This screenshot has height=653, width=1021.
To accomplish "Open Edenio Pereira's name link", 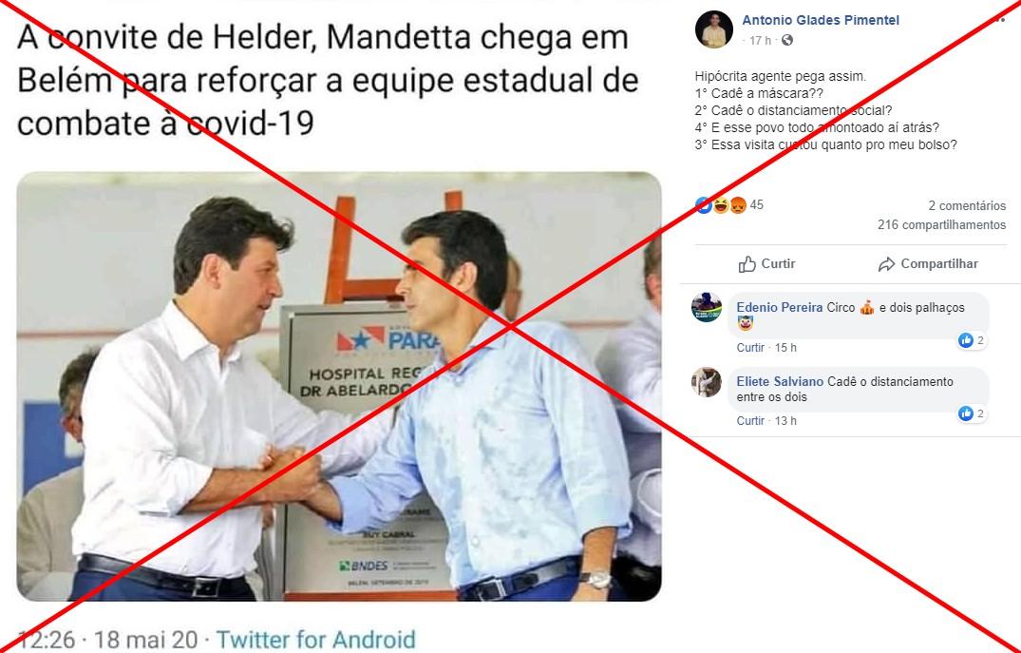I will point(780,308).
